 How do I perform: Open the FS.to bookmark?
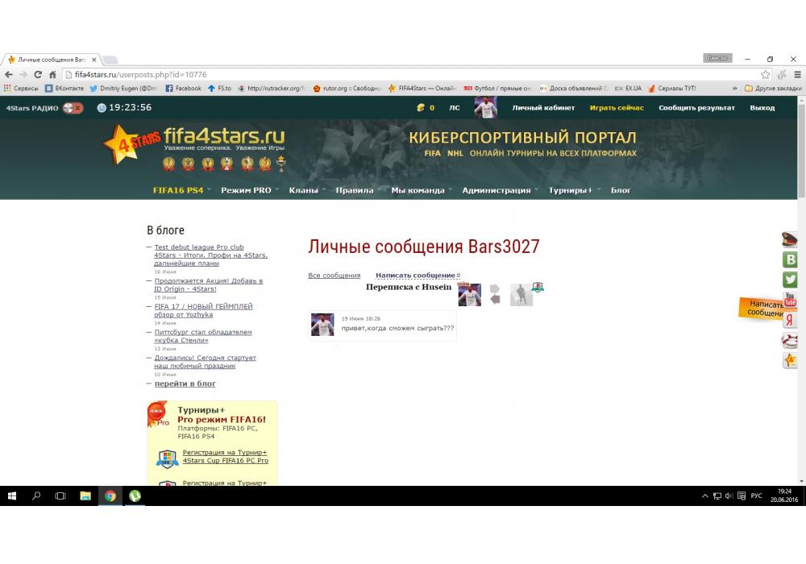click(x=219, y=89)
